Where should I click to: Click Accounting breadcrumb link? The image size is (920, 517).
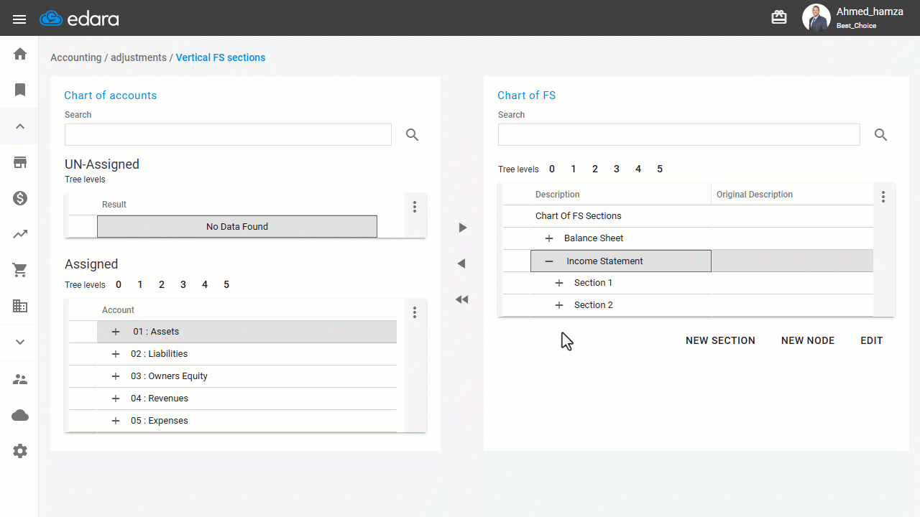pyautogui.click(x=75, y=57)
